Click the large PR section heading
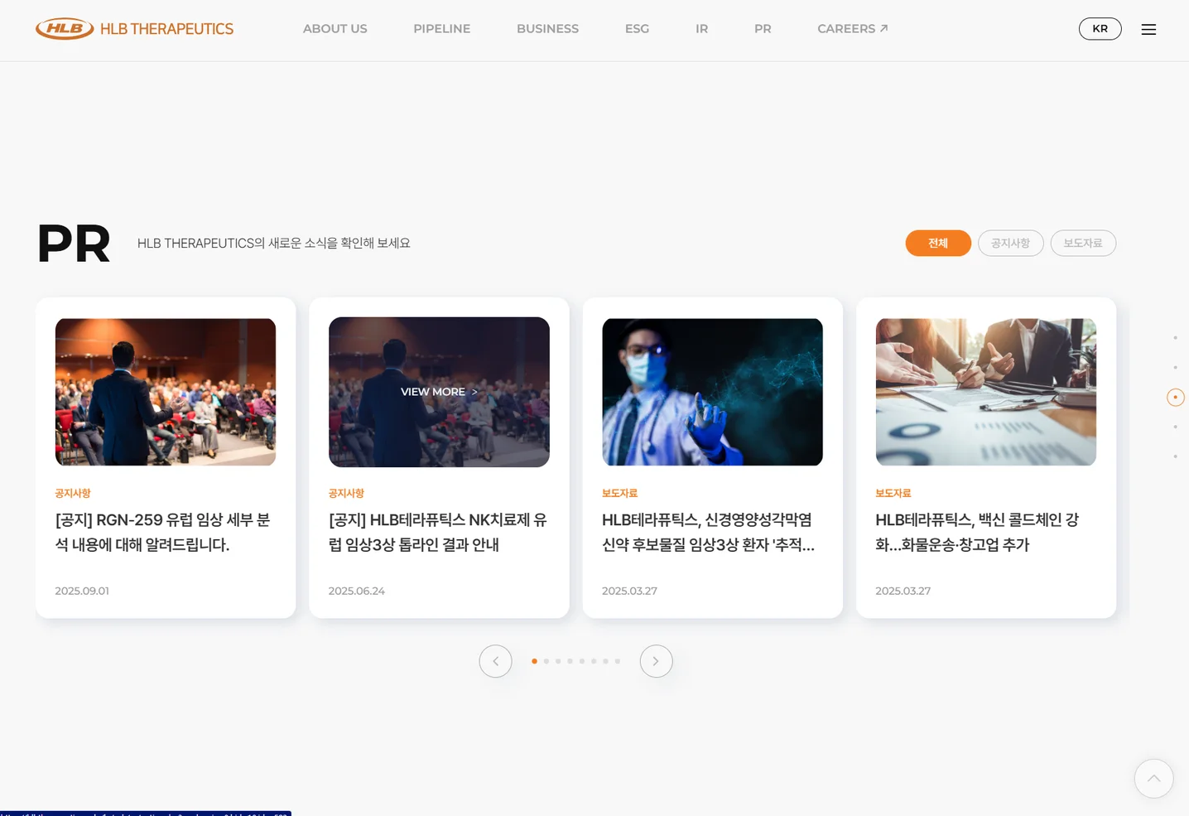The height and width of the screenshot is (816, 1189). [74, 244]
